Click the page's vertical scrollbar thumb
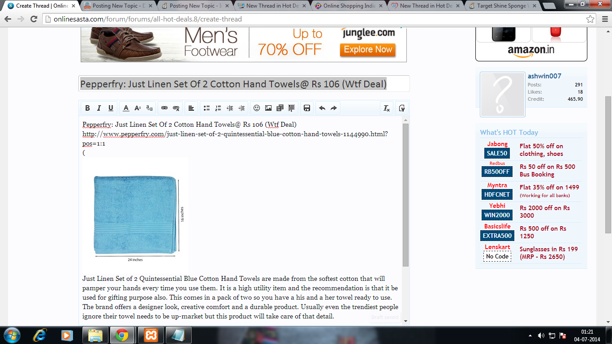This screenshot has width=612, height=344. [608, 165]
